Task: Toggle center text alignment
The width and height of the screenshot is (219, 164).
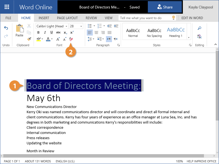Action: click(x=96, y=33)
